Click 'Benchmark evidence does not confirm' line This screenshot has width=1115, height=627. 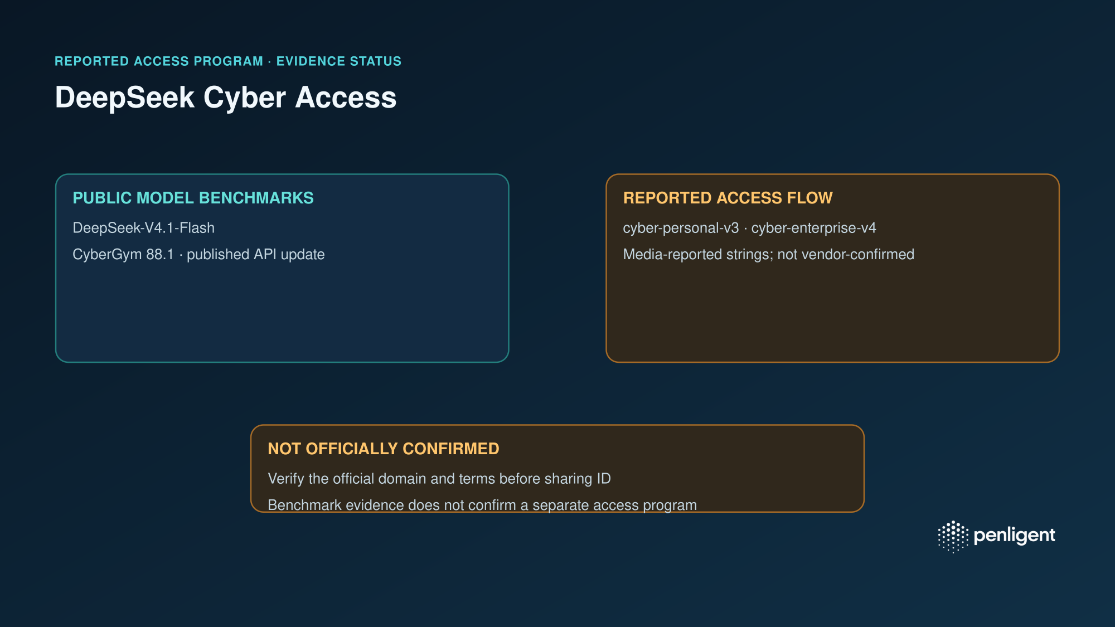point(482,505)
